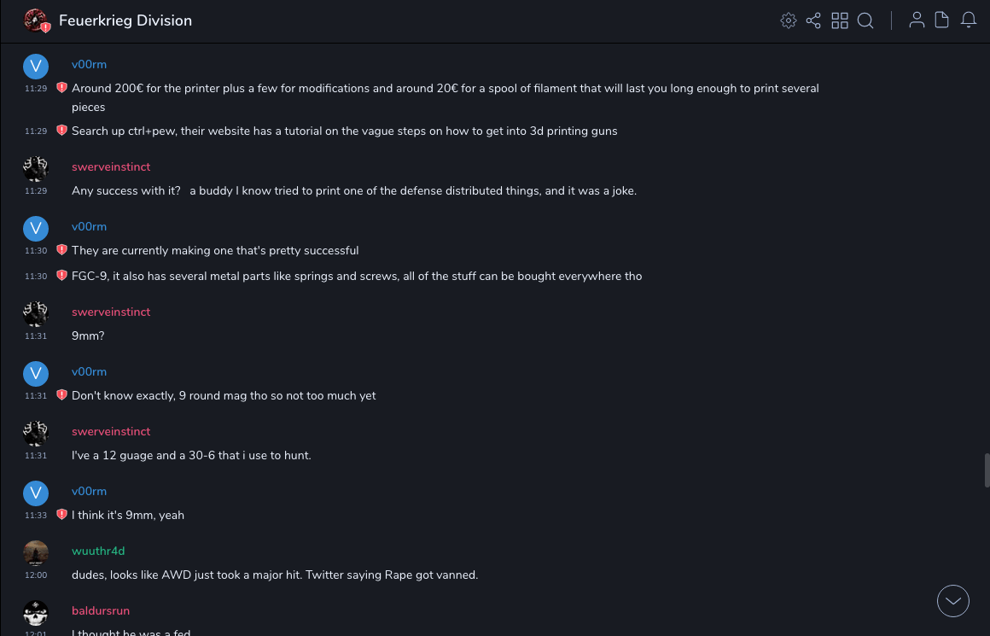Click the channel avatar in the header
The height and width of the screenshot is (636, 990).
coord(36,20)
